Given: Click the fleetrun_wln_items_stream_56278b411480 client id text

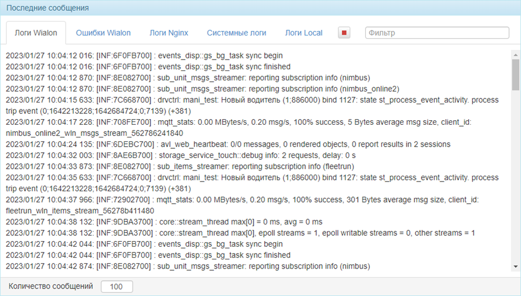Looking at the screenshot, I should pos(80,211).
